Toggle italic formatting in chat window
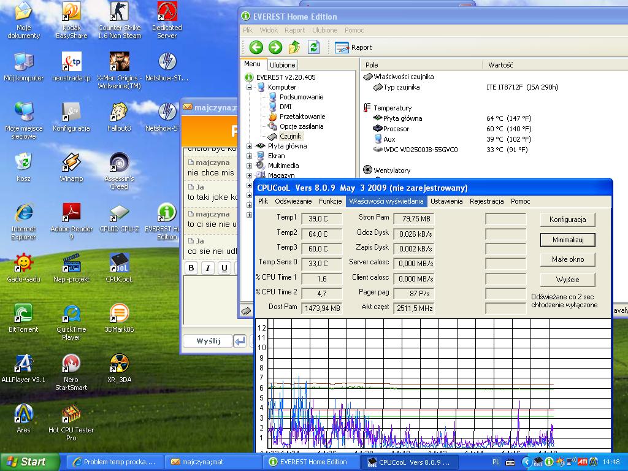The image size is (628, 471). (208, 268)
